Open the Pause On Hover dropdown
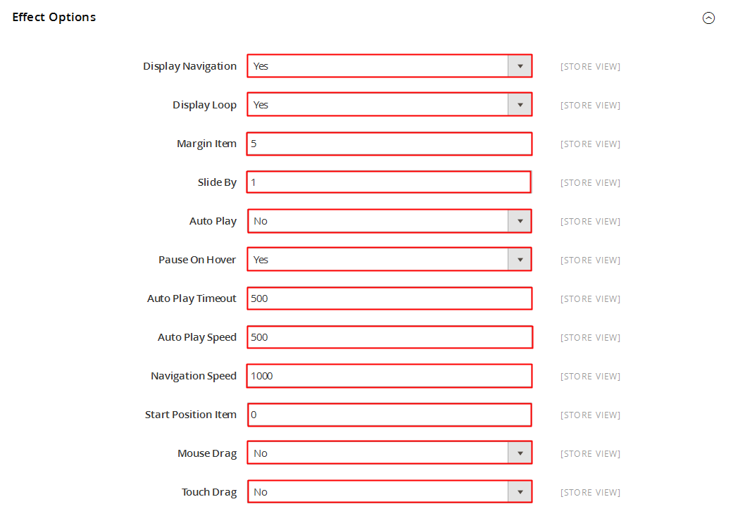 (389, 260)
